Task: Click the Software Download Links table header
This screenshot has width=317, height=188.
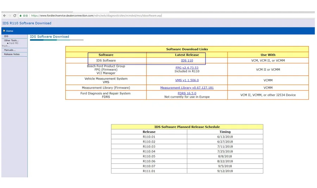Action: click(187, 49)
